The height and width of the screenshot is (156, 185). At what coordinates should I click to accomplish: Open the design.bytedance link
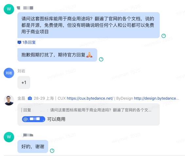(157, 98)
